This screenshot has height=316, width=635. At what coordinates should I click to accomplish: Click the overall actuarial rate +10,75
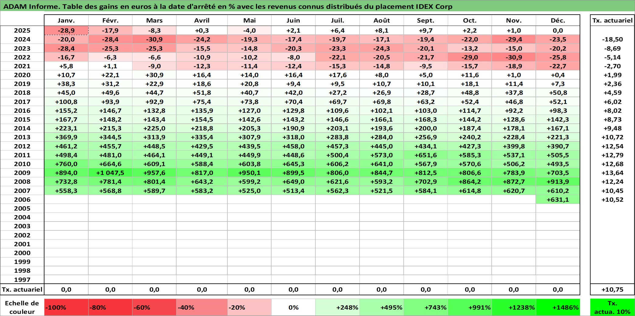point(612,289)
